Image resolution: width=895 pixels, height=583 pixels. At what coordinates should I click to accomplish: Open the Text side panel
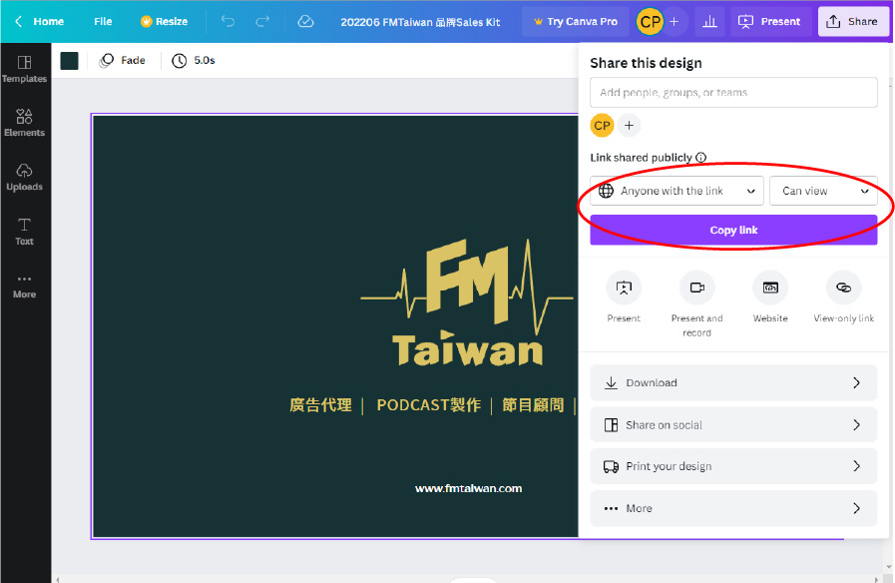tap(25, 232)
